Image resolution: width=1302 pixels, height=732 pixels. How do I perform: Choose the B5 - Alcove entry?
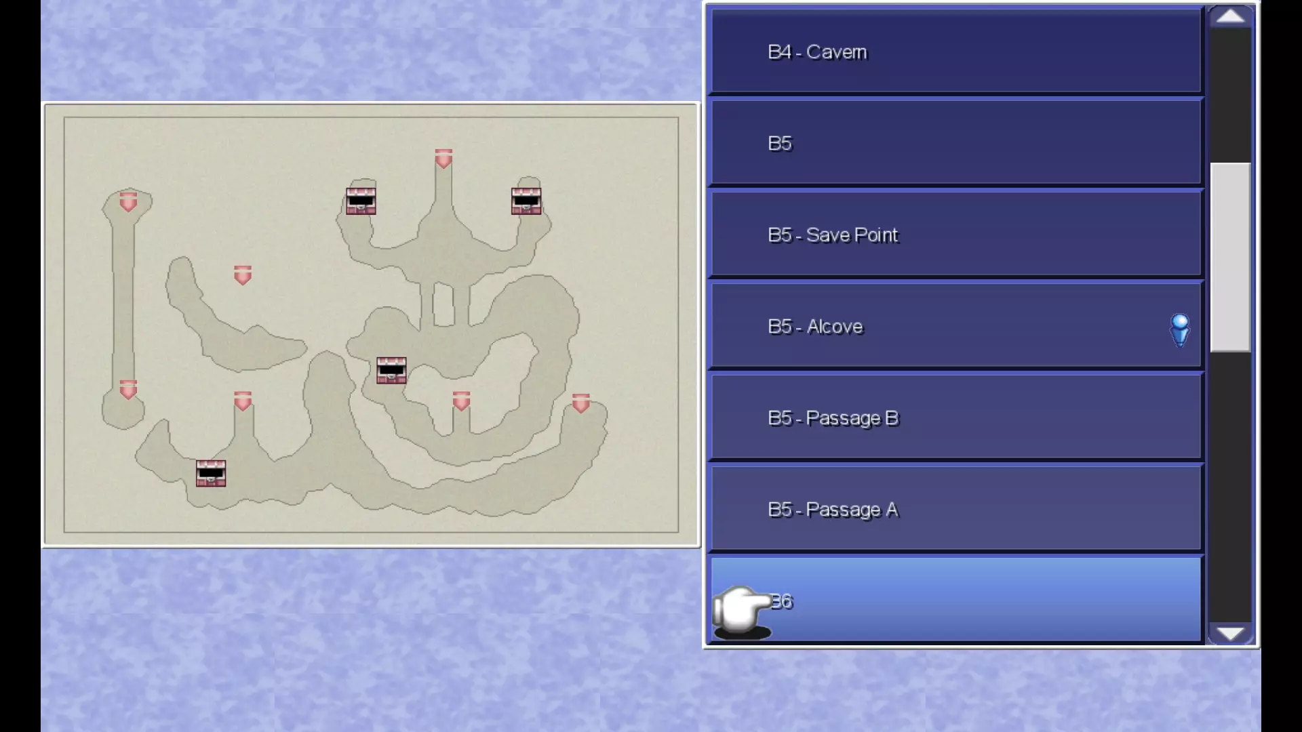coord(955,327)
